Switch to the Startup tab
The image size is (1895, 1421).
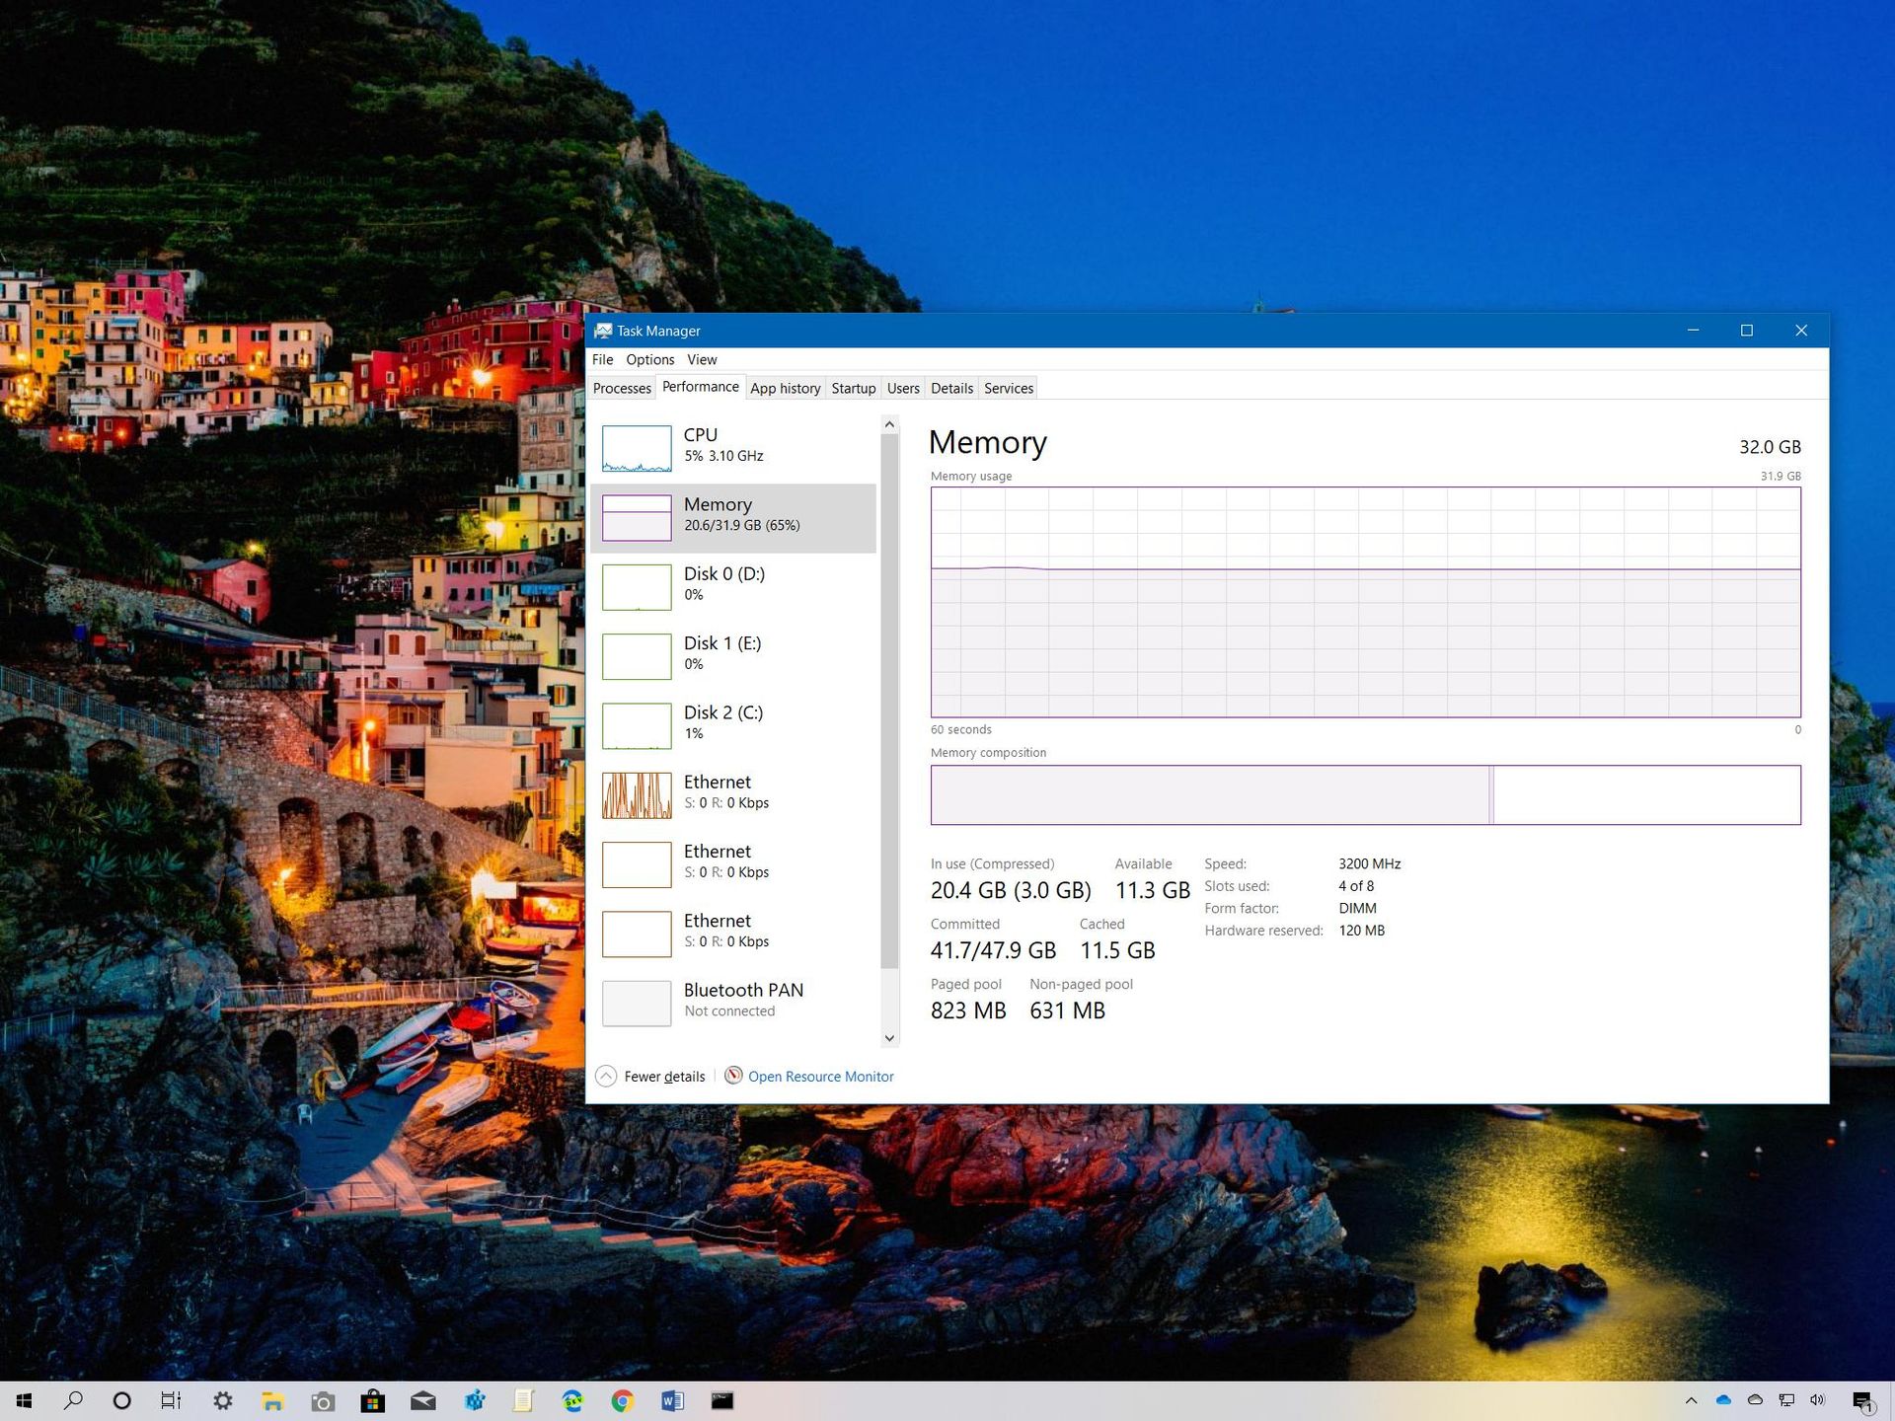coord(854,388)
